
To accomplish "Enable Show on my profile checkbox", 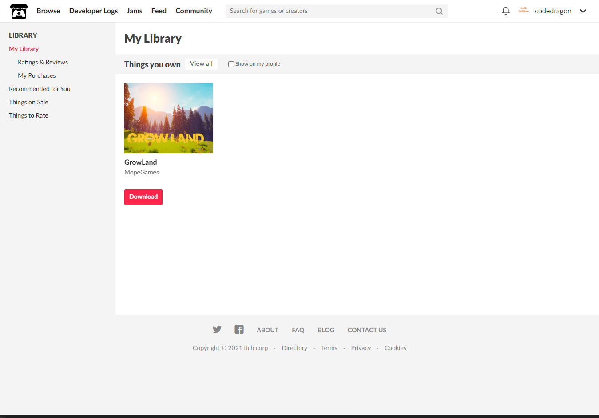I will click(231, 64).
